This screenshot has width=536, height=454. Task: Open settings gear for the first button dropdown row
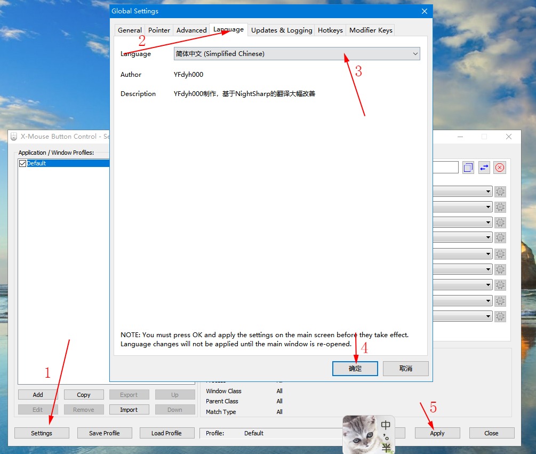coord(500,192)
